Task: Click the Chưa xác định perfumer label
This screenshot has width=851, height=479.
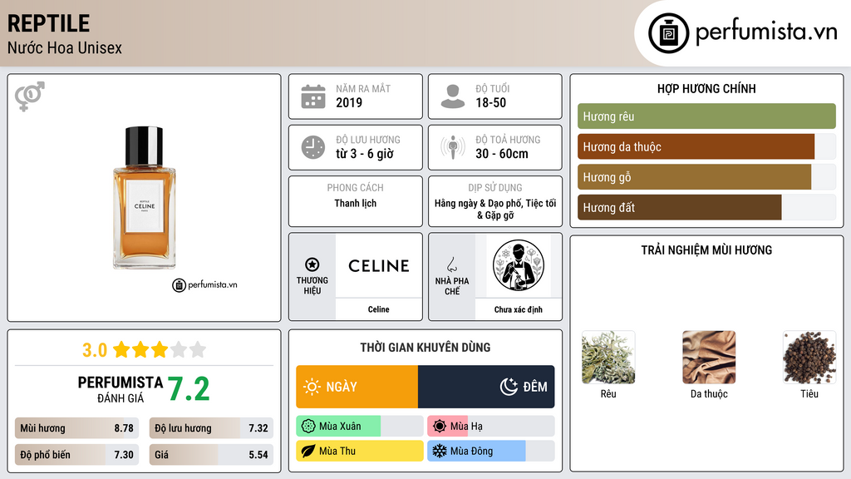Action: 518,309
